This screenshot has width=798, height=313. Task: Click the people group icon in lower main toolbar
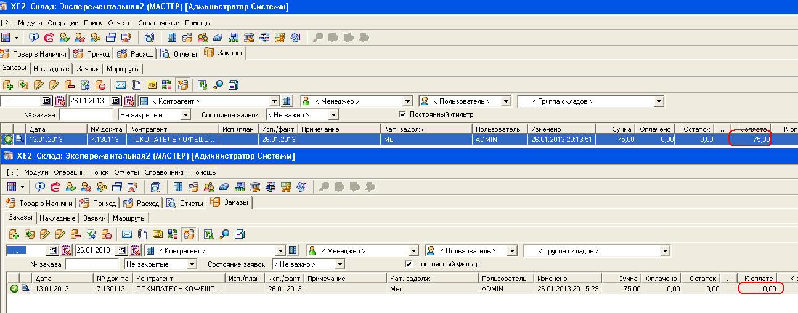210,187
